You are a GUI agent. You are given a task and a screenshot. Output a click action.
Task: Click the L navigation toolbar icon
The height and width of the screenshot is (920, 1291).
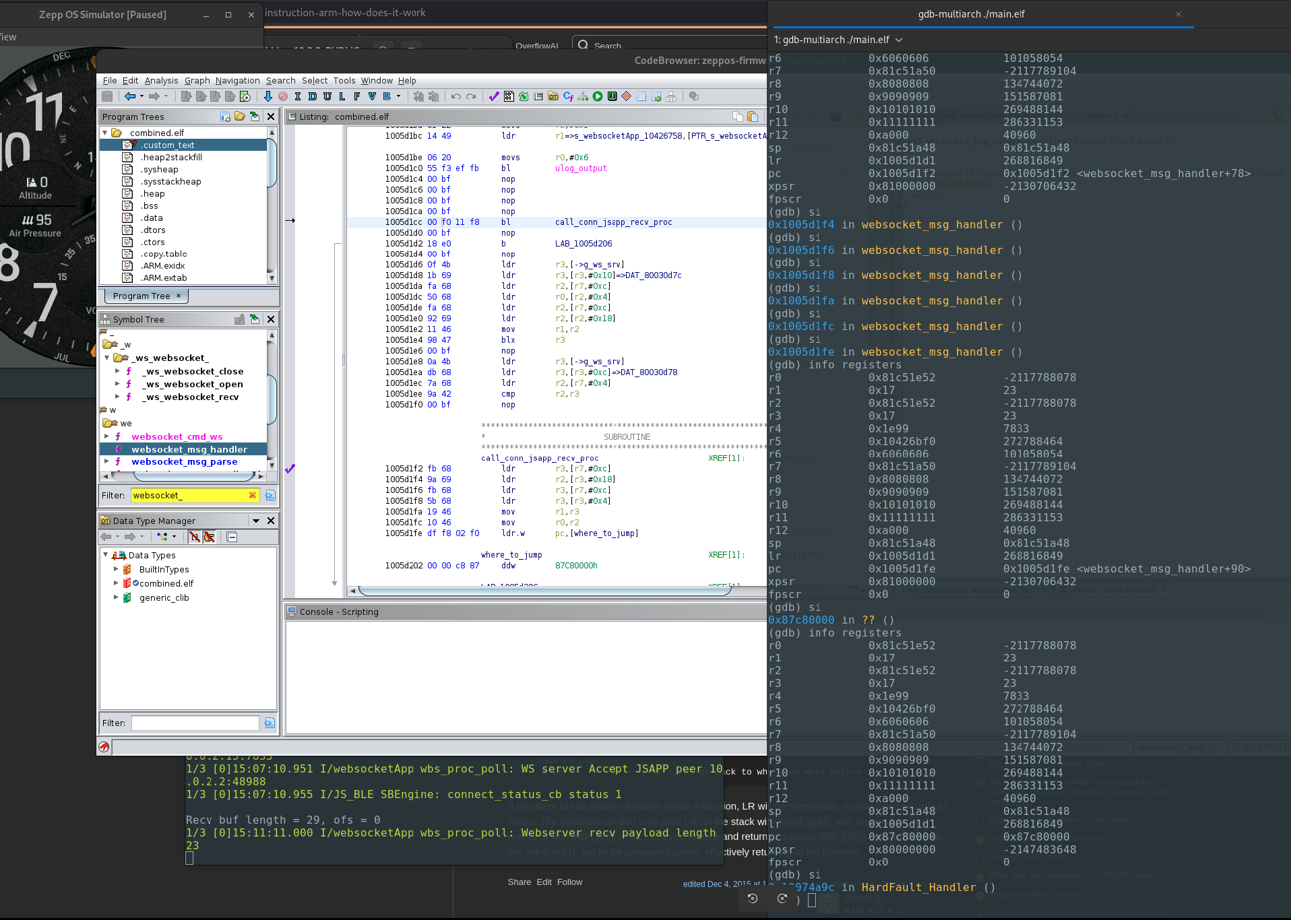(x=342, y=96)
